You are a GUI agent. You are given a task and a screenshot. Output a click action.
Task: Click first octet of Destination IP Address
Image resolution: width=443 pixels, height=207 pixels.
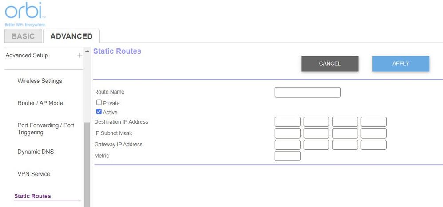point(287,122)
